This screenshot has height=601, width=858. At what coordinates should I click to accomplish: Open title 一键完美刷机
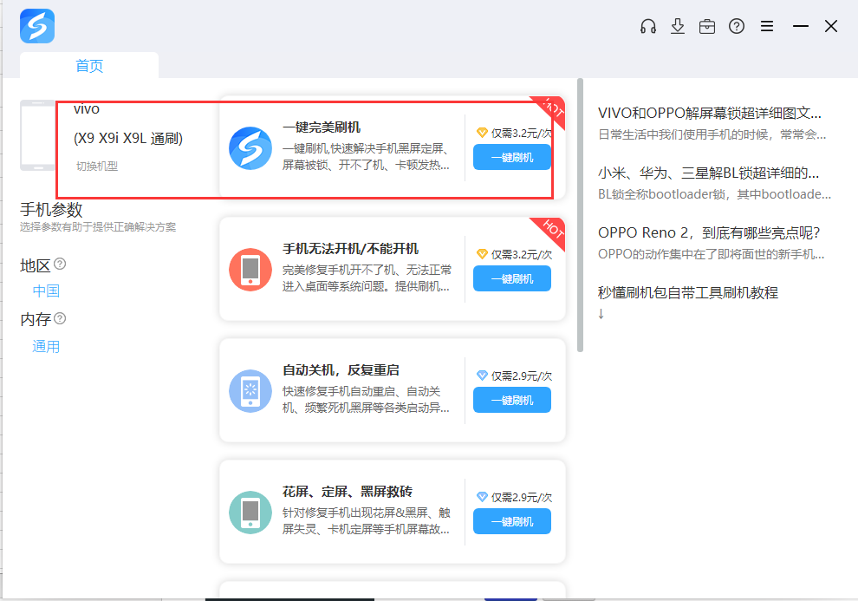[x=322, y=127]
